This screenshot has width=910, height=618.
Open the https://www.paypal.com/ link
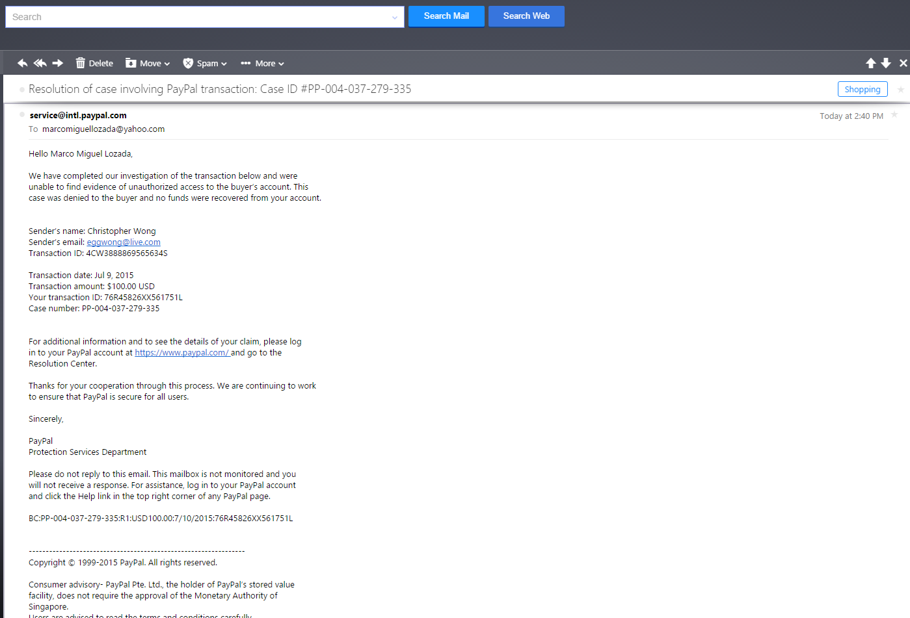point(181,353)
